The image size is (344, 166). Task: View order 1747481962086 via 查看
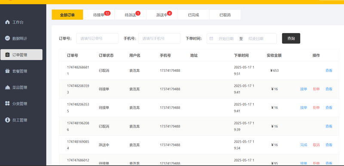(329, 126)
